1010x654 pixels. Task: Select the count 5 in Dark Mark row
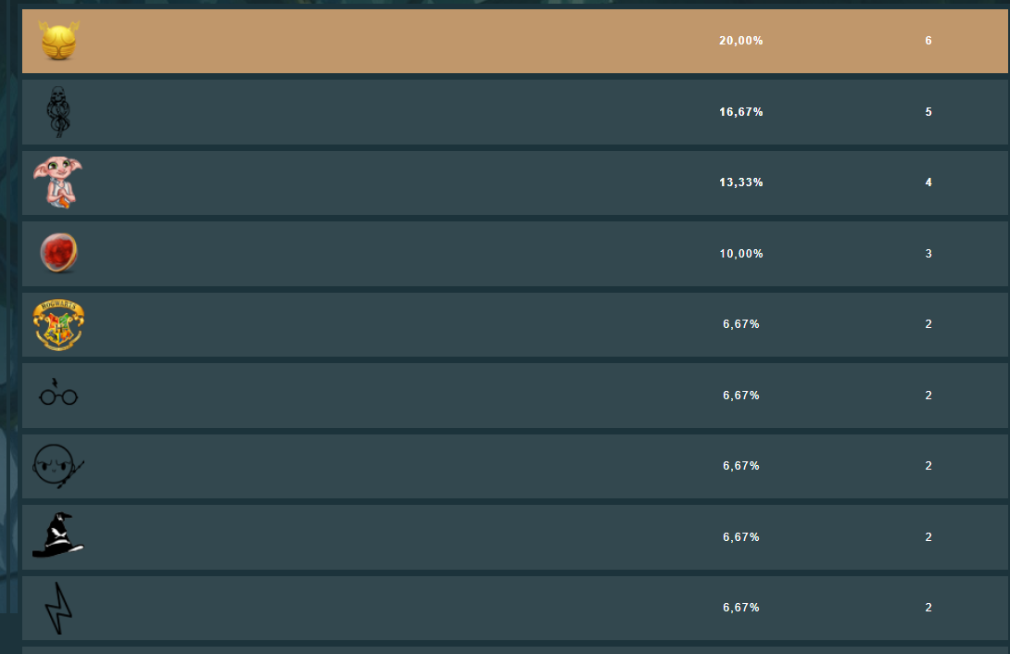tap(928, 112)
